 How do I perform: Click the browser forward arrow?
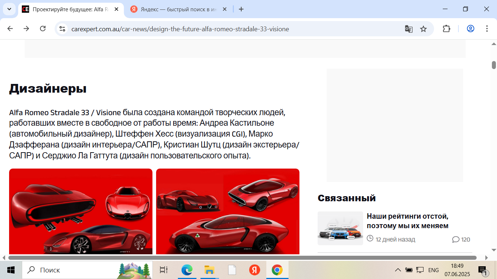[x=26, y=29]
